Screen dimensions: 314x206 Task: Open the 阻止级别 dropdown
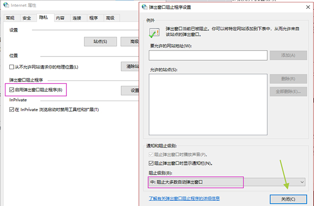(227, 182)
